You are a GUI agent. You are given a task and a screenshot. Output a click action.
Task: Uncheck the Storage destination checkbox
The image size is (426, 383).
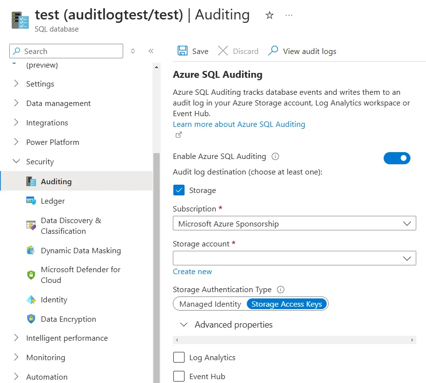coord(178,190)
